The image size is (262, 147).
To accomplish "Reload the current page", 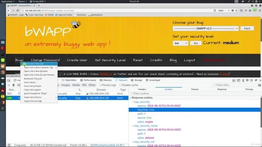I will (x=18, y=11).
